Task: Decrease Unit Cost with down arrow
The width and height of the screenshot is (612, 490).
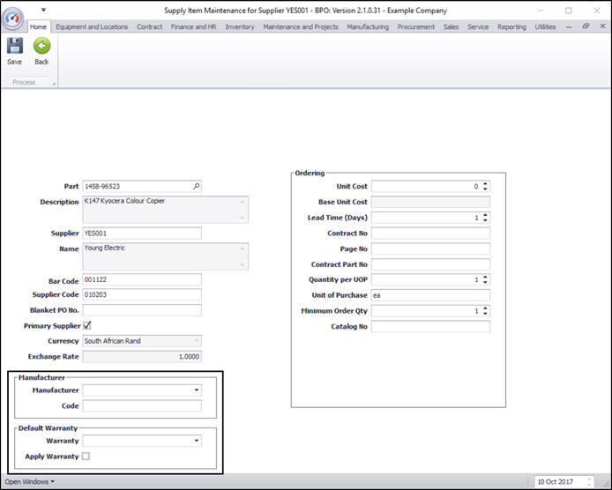Action: point(485,189)
